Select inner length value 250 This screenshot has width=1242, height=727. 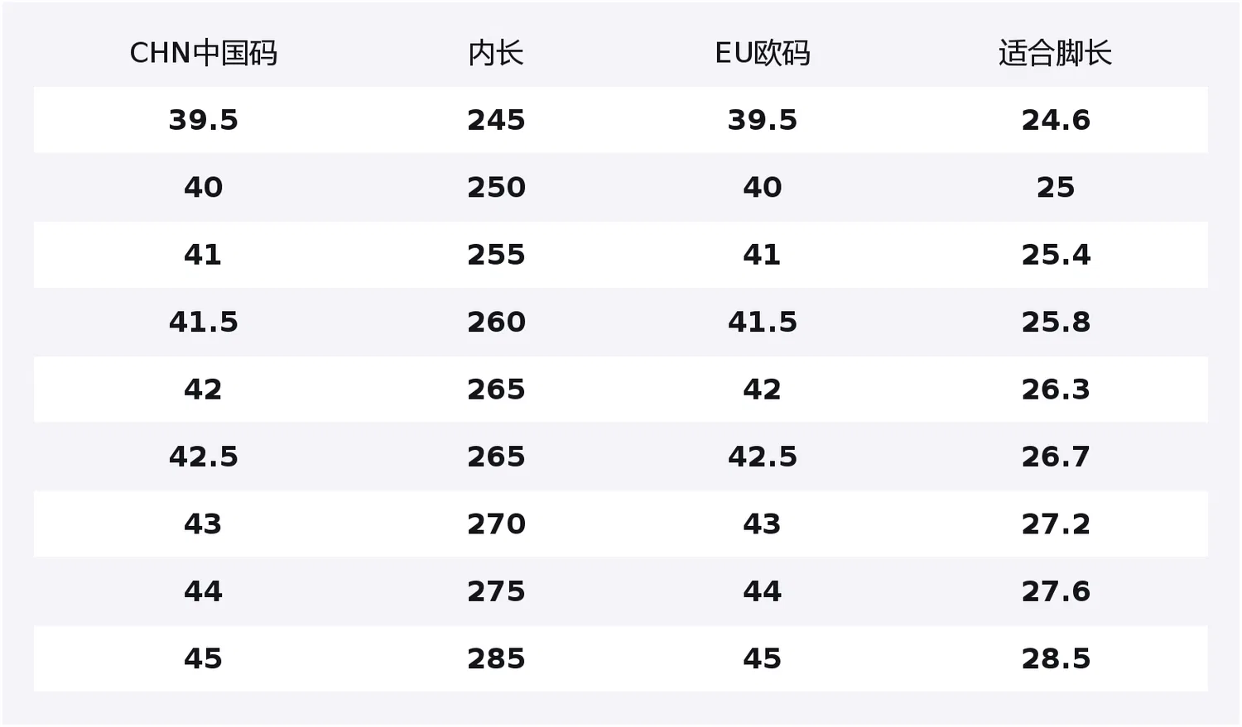[496, 187]
